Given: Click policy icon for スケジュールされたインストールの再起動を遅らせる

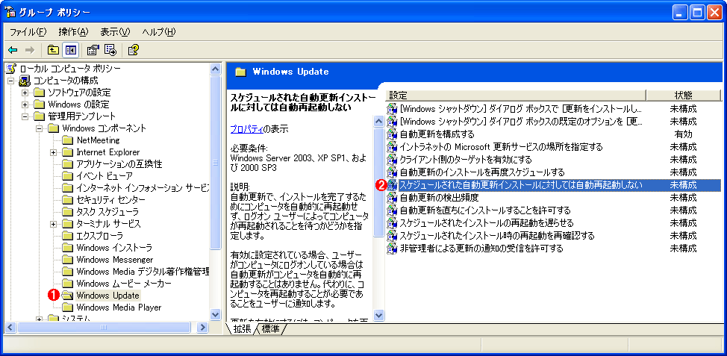Looking at the screenshot, I should (x=393, y=222).
